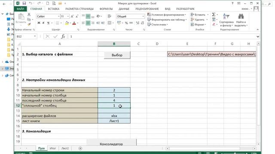Increase font size with larger A icon
This screenshot has width=275, height=154.
[72, 16]
